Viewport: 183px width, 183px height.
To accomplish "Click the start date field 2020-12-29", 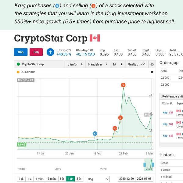I will pos(127,179).
